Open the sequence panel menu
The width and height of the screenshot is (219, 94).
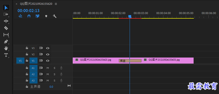(x=56, y=4)
